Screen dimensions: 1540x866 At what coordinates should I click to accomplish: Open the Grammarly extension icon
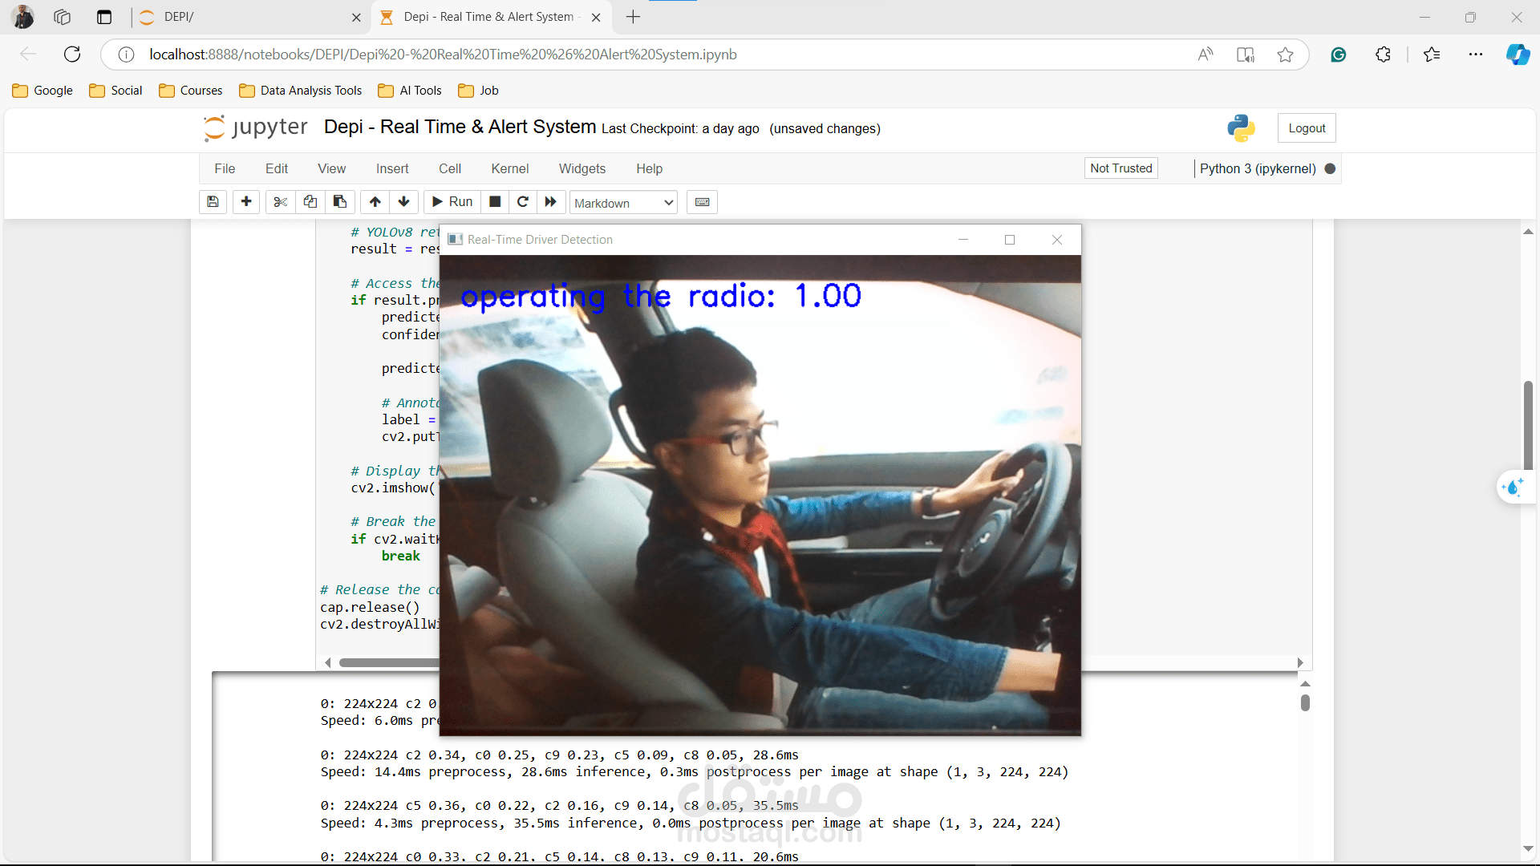[1339, 55]
